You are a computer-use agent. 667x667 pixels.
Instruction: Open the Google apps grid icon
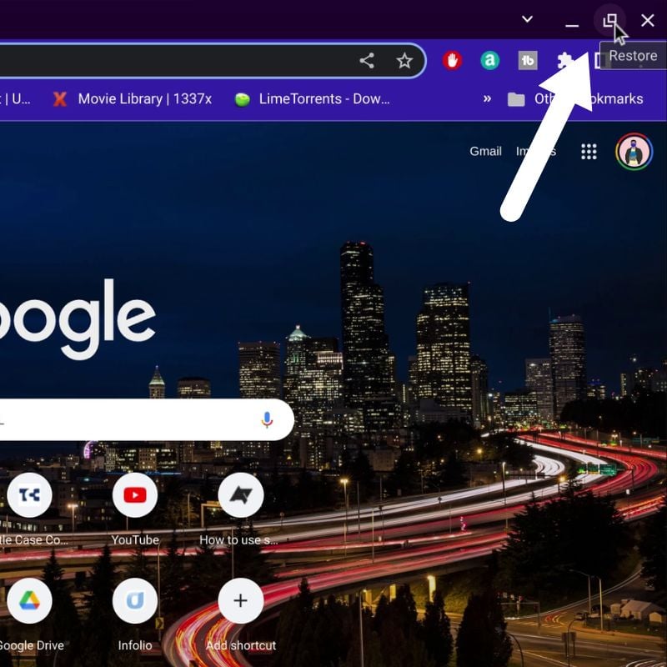[x=589, y=151]
